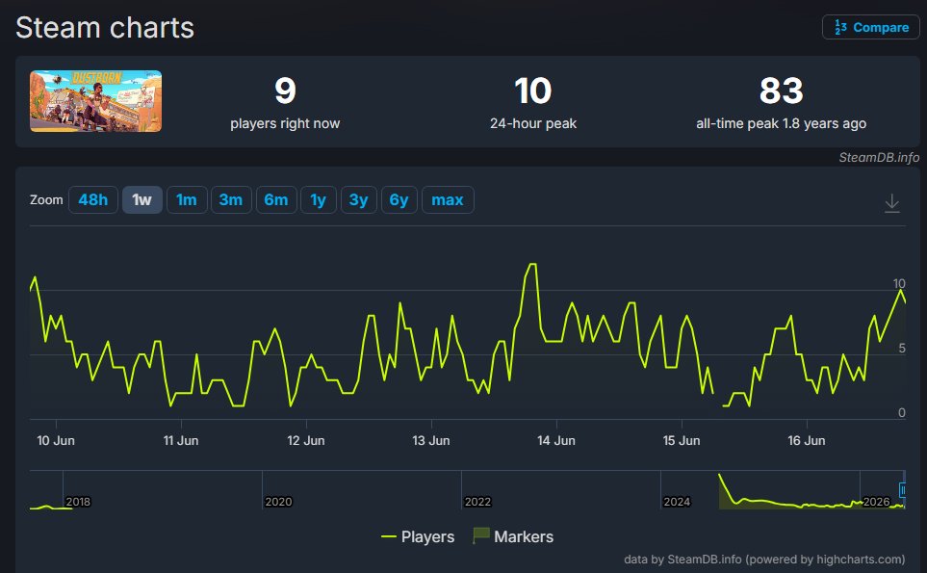Image resolution: width=927 pixels, height=573 pixels.
Task: Select the 1w zoom range
Action: point(142,200)
